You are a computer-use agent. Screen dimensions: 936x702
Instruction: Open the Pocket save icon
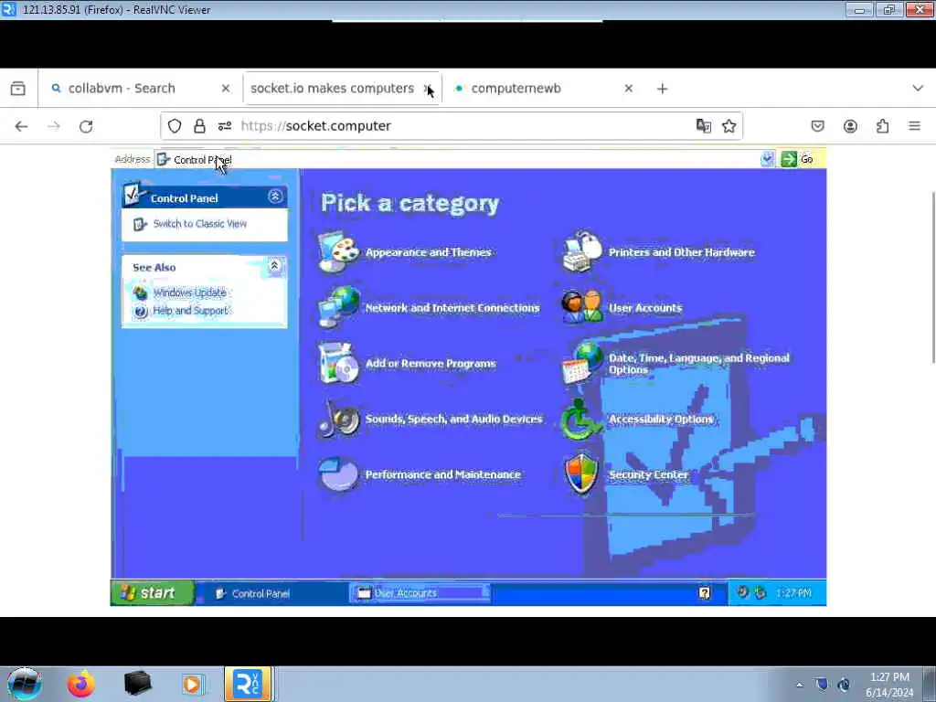(818, 126)
